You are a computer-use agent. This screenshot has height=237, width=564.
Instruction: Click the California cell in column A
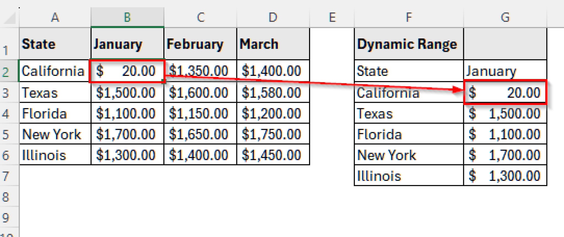pos(55,71)
